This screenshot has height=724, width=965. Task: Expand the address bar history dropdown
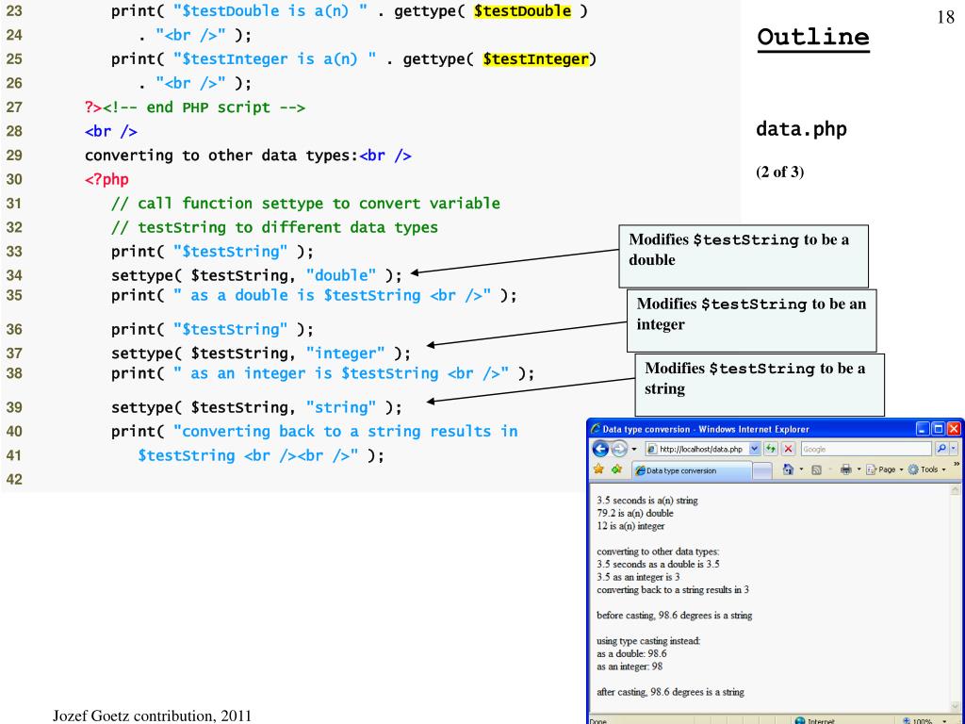point(755,450)
